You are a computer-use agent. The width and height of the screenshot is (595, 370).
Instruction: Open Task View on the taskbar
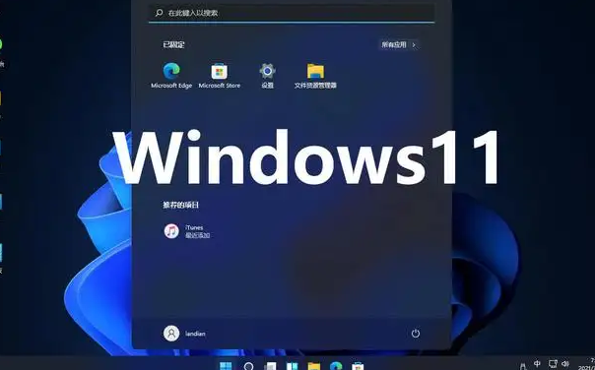270,366
